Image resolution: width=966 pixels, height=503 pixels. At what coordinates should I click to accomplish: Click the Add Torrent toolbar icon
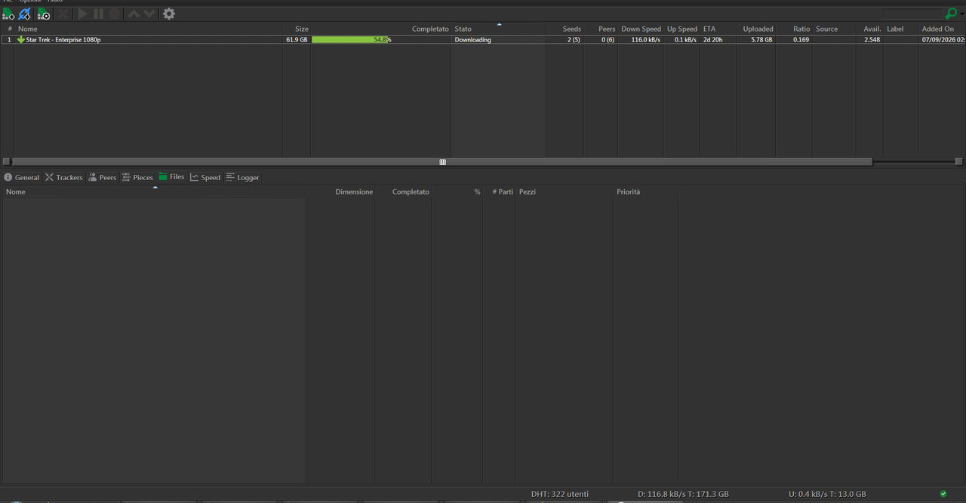(x=8, y=14)
